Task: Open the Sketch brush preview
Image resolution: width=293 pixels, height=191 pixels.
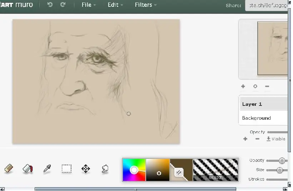Action: click(x=215, y=170)
